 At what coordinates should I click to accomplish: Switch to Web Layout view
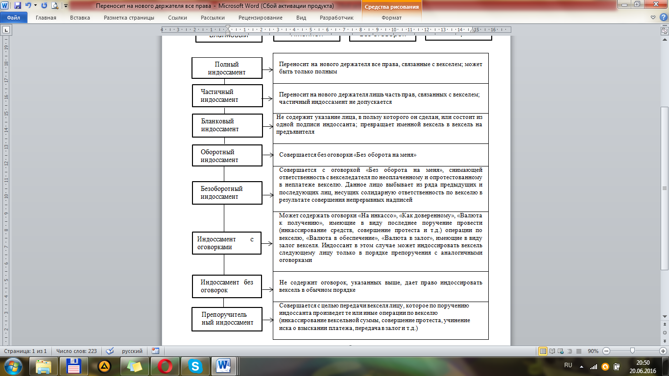pyautogui.click(x=561, y=351)
